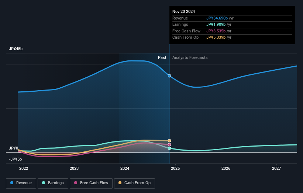Click the pink Free Cash Flow data point
The width and height of the screenshot is (303, 193).
click(x=169, y=145)
